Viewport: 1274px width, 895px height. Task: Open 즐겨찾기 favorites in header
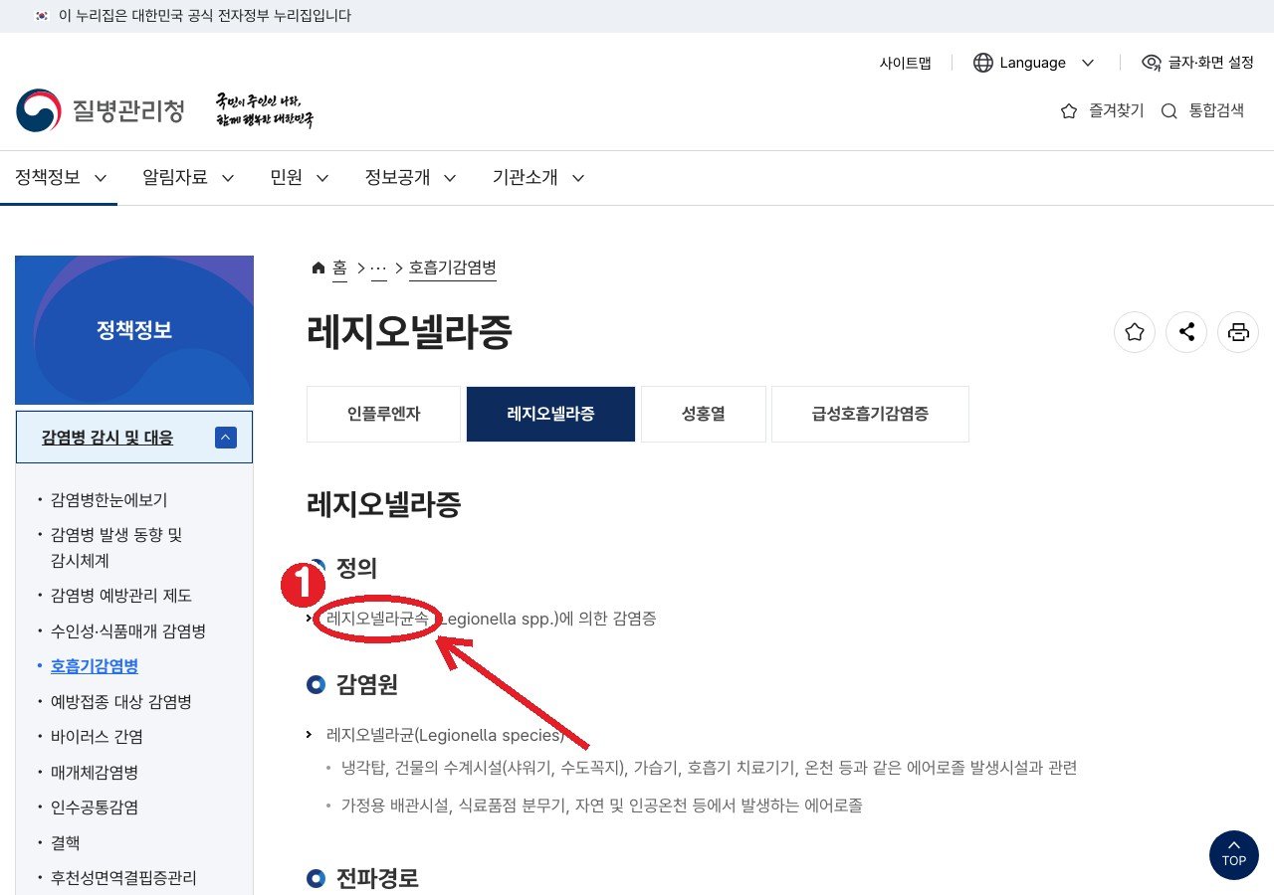pyautogui.click(x=1102, y=110)
